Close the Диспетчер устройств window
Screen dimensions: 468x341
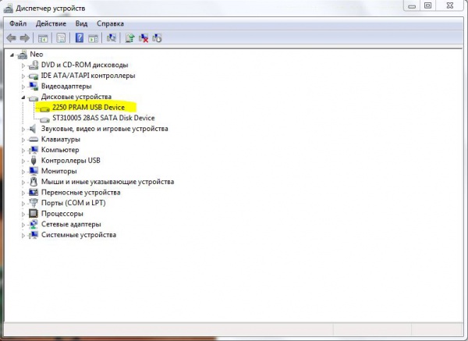[450, 5]
